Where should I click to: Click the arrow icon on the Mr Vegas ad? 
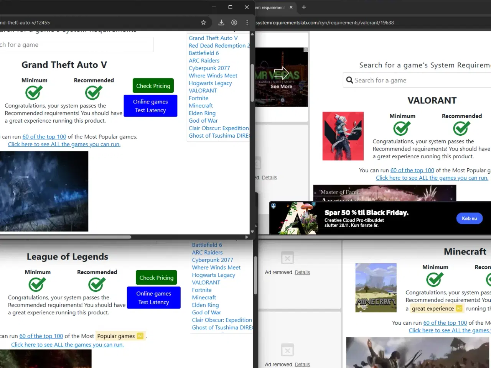pos(281,74)
